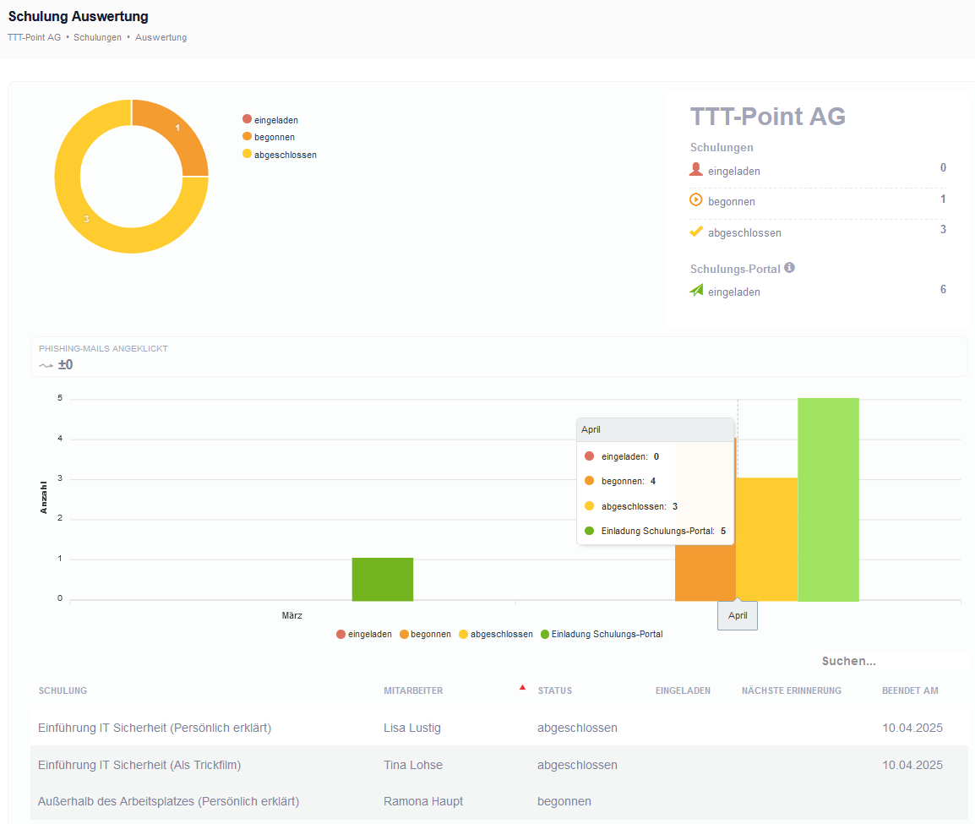
Task: Sort table by Beendet am column
Action: click(910, 690)
